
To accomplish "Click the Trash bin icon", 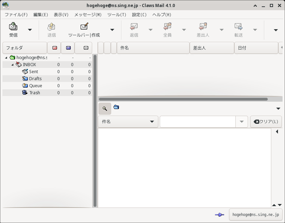I will click(25, 93).
